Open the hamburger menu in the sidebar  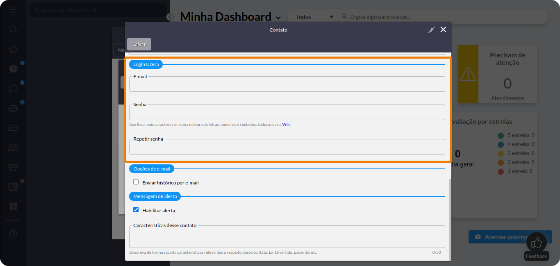tap(13, 9)
